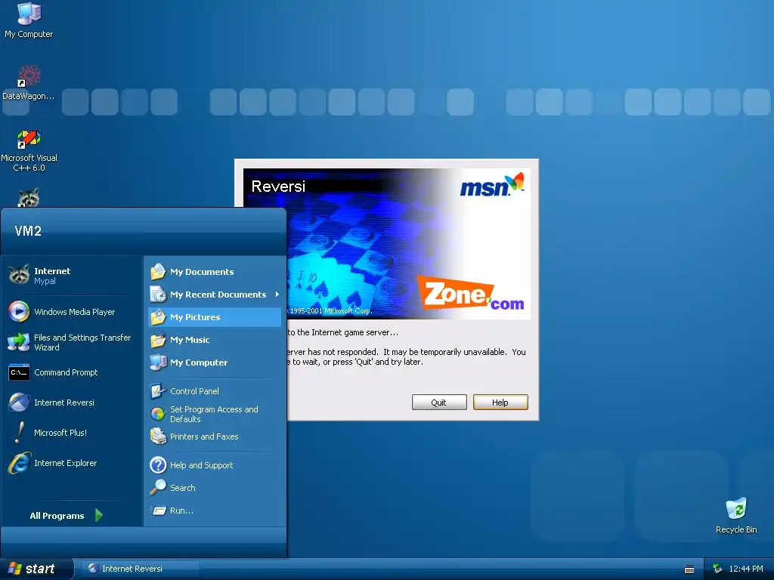
Task: Choose the Command Prompt label
Action: [66, 372]
